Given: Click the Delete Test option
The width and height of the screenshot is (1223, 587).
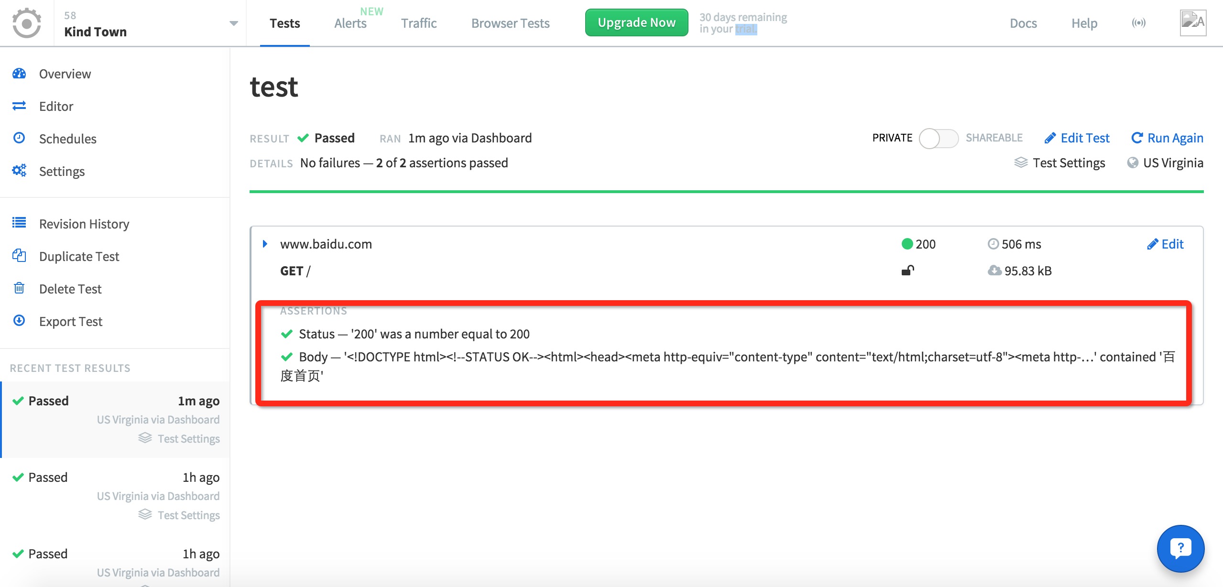Looking at the screenshot, I should click(x=71, y=288).
